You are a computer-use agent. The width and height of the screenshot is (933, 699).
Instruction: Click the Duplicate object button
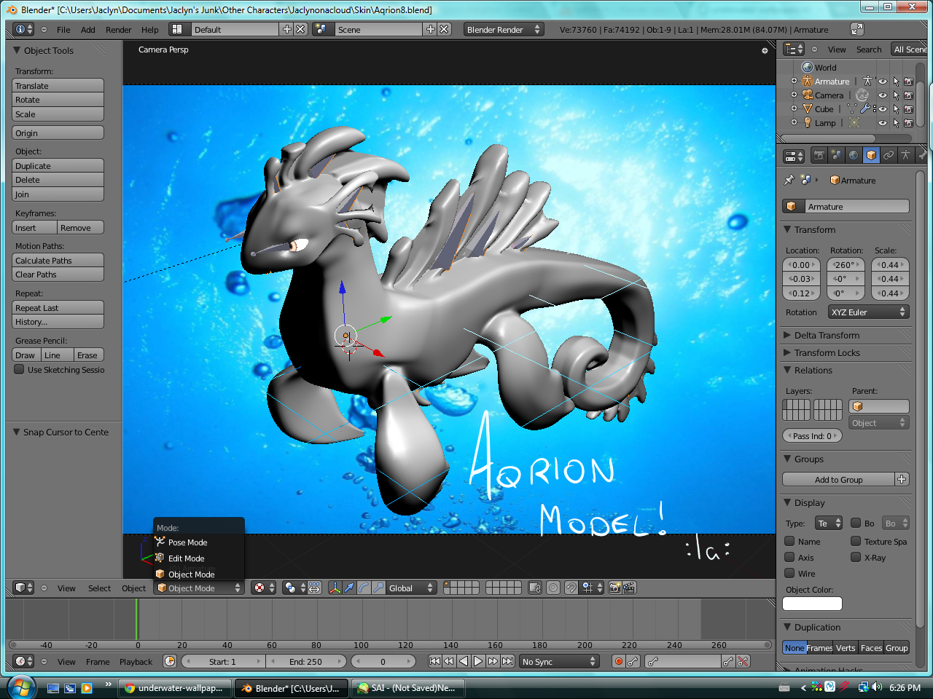[58, 165]
